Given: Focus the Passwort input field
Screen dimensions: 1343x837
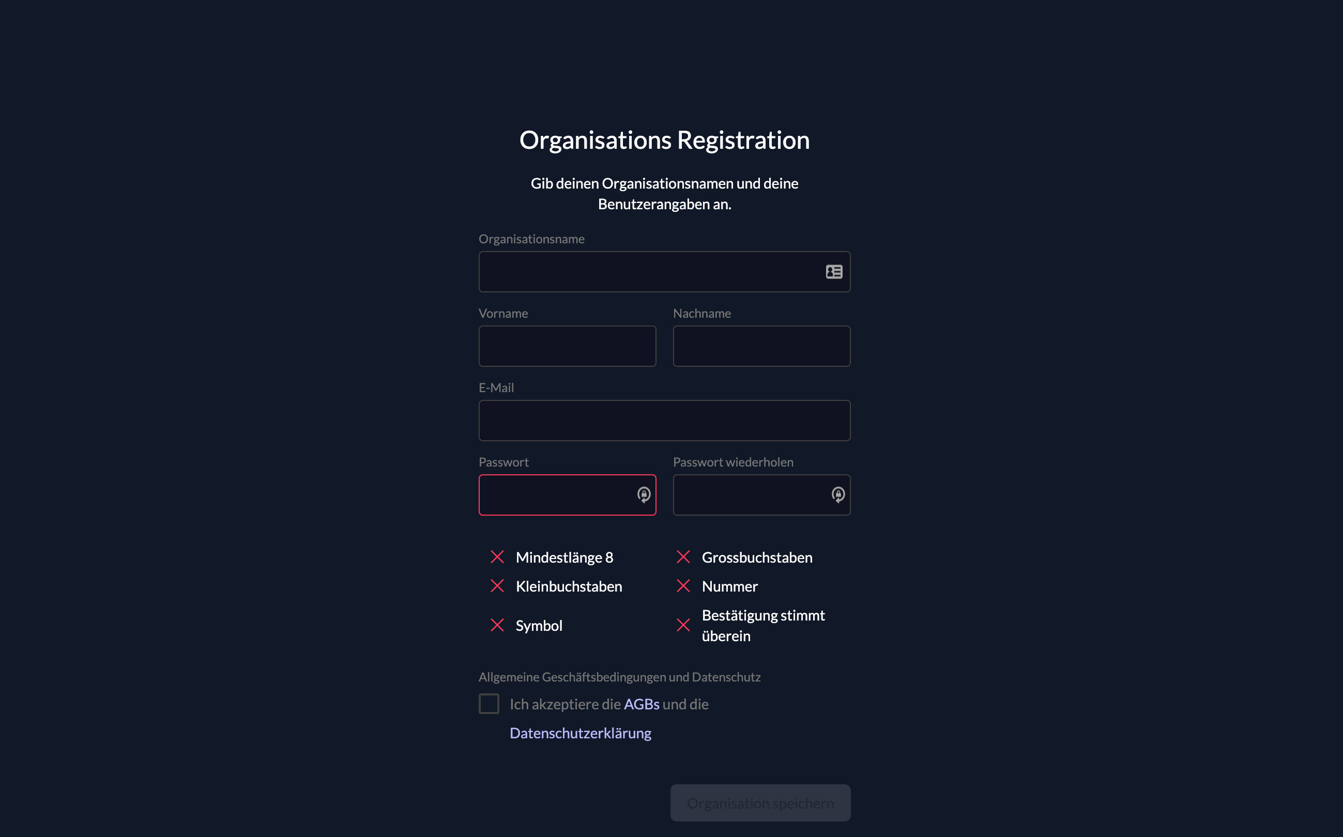Looking at the screenshot, I should click(554, 495).
